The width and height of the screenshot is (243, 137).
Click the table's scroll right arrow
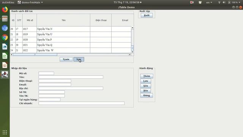tap(130, 54)
